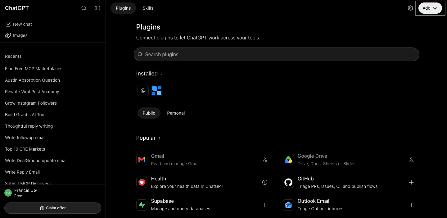The height and width of the screenshot is (218, 447).
Task: Open the Supabase plugin title
Action: 162,201
